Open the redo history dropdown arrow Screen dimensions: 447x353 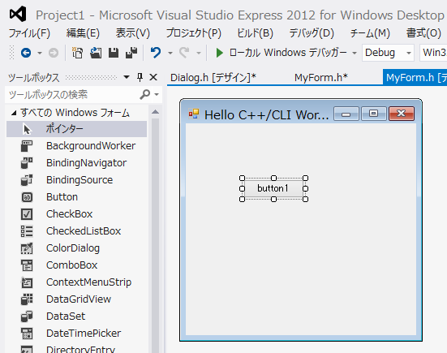[199, 53]
